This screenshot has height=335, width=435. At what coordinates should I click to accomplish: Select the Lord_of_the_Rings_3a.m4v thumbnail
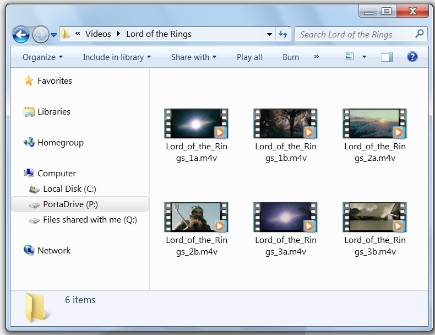point(285,217)
